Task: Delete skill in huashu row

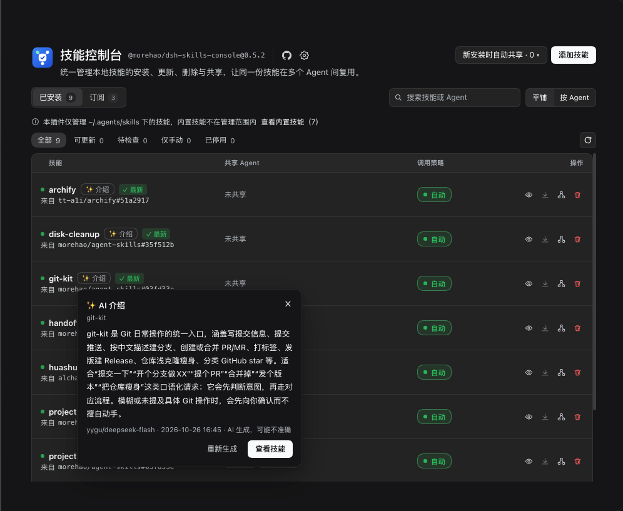Action: tap(578, 373)
